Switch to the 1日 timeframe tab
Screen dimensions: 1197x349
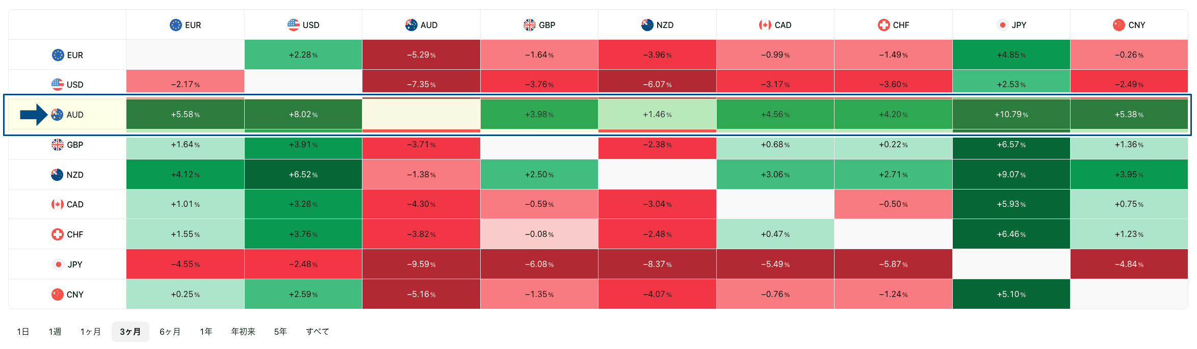(23, 332)
